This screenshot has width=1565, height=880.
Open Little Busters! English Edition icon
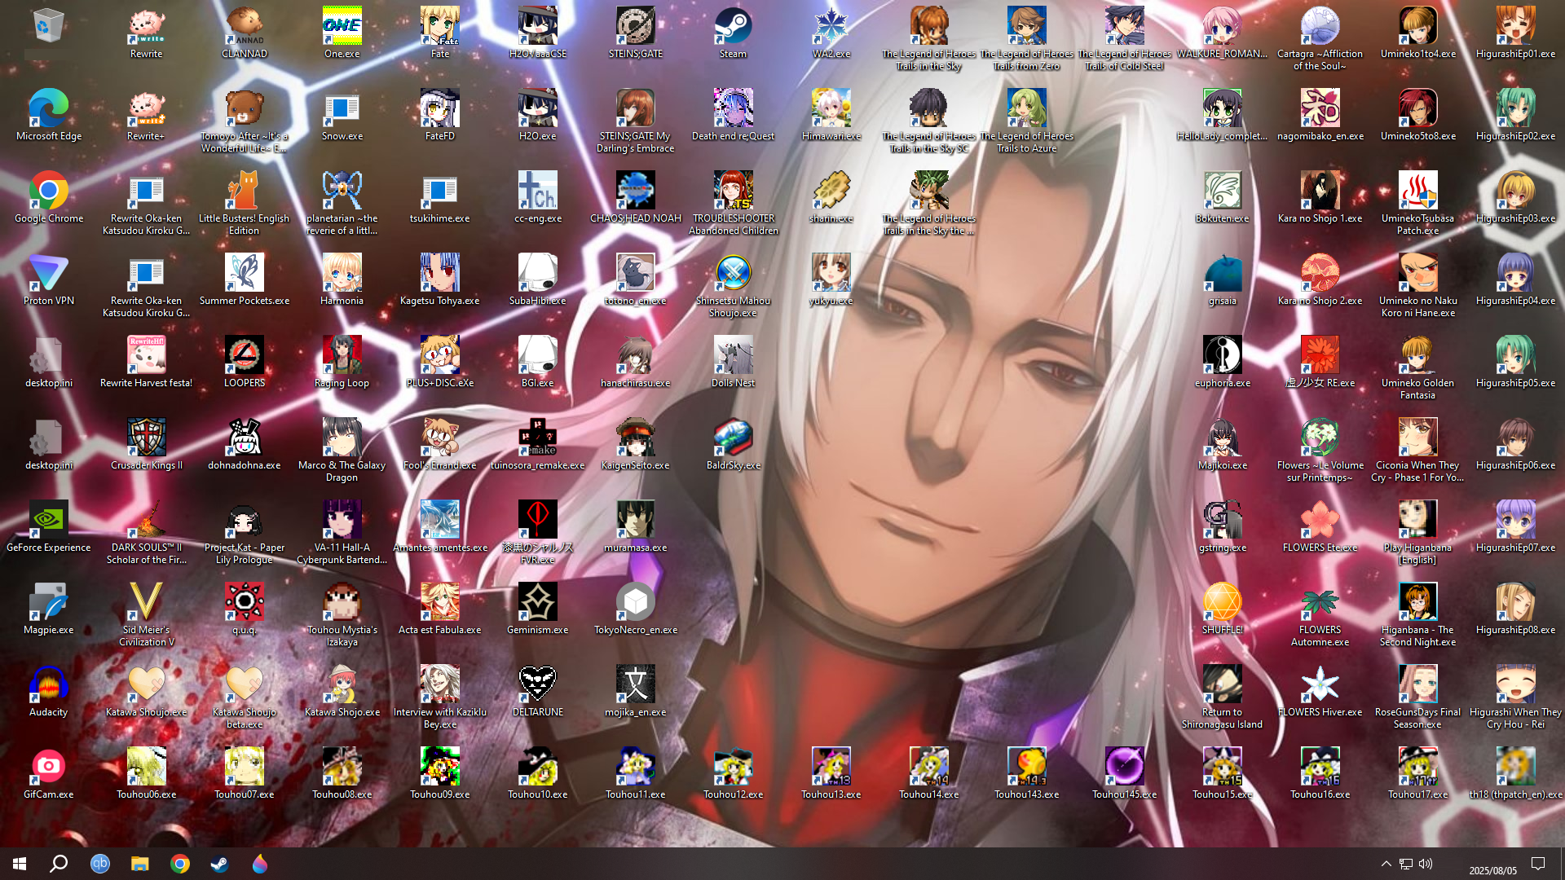pyautogui.click(x=245, y=203)
